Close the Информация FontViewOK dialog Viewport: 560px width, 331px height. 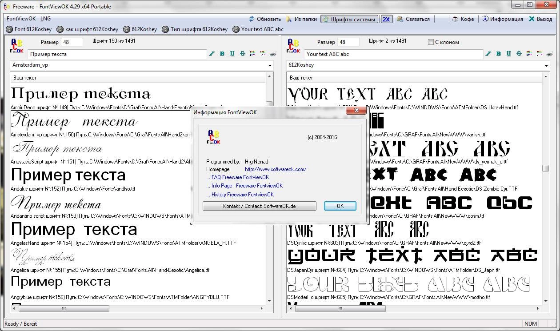356,111
